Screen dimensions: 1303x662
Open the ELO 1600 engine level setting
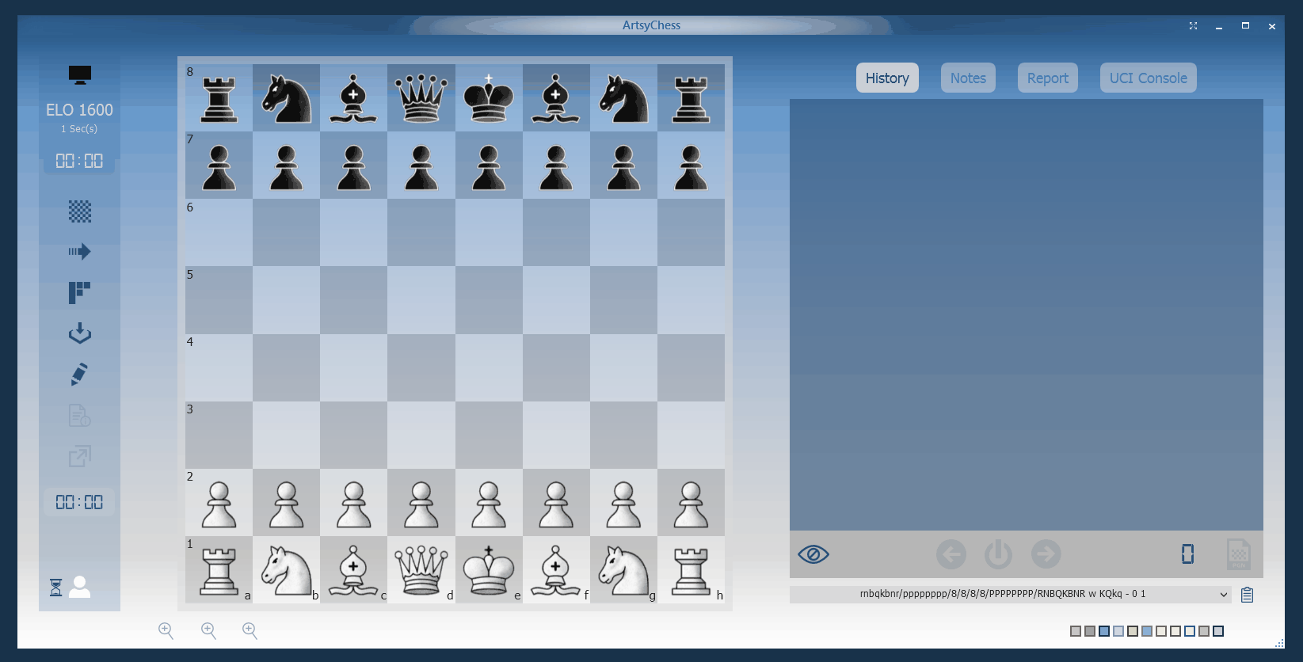pyautogui.click(x=79, y=110)
